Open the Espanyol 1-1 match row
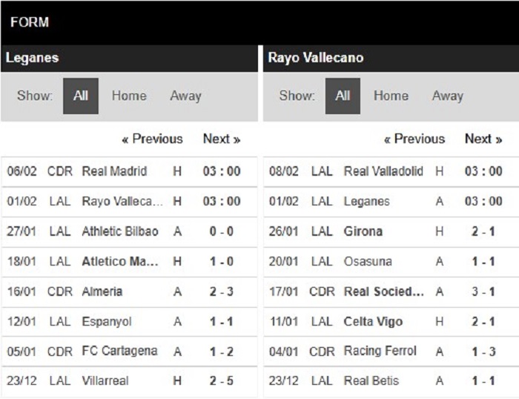519x399 pixels. coord(129,322)
